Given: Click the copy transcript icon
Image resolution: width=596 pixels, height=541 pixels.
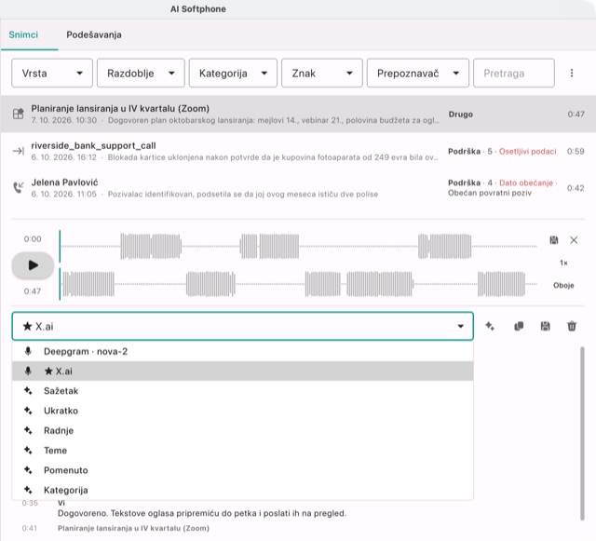Looking at the screenshot, I should 519,326.
